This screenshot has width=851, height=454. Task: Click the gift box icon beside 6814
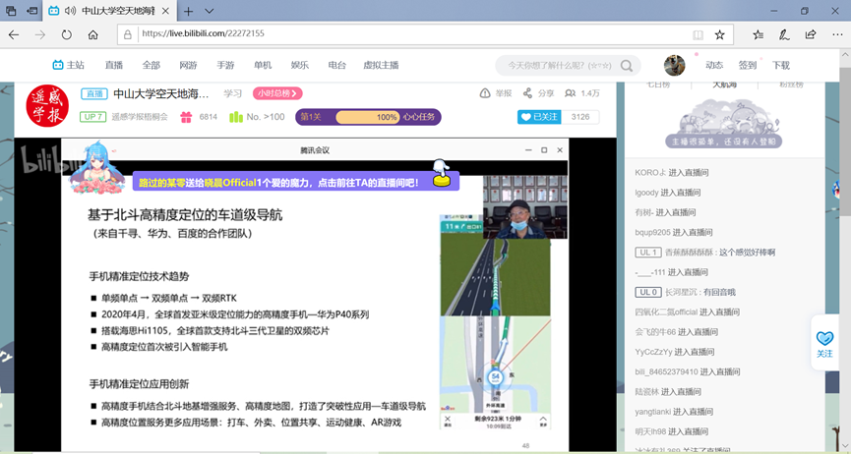183,117
